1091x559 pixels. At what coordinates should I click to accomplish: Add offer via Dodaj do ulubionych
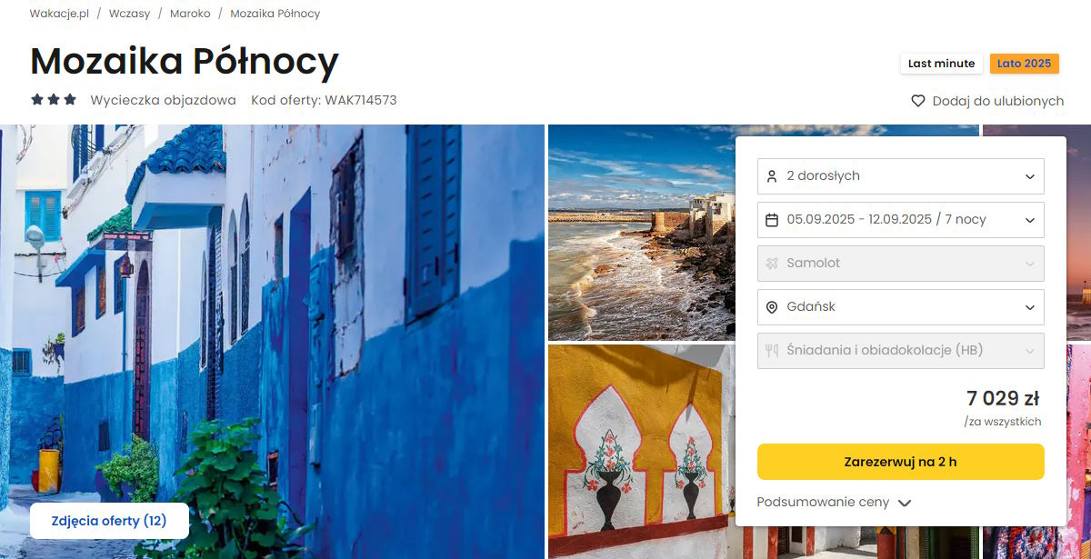pos(997,101)
